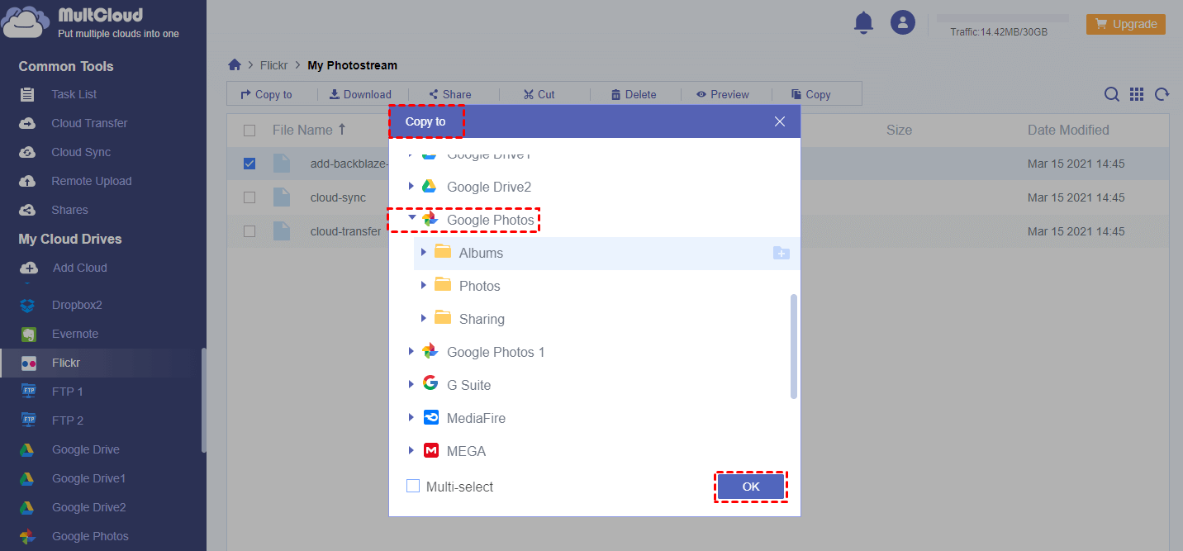Expand the Photos folder arrow
The width and height of the screenshot is (1183, 551).
coord(423,285)
